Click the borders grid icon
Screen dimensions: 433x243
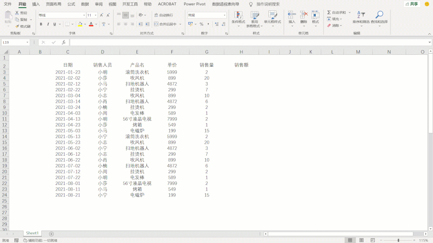tap(67, 24)
